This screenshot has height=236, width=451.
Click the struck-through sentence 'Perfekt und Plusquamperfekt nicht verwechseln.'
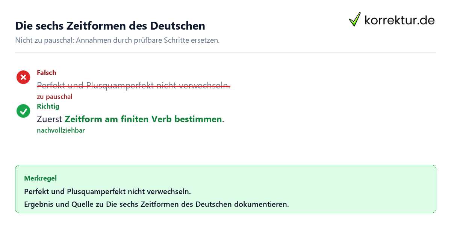pyautogui.click(x=133, y=85)
